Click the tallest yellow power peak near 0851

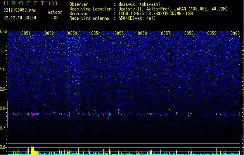pyautogui.click(x=32, y=150)
